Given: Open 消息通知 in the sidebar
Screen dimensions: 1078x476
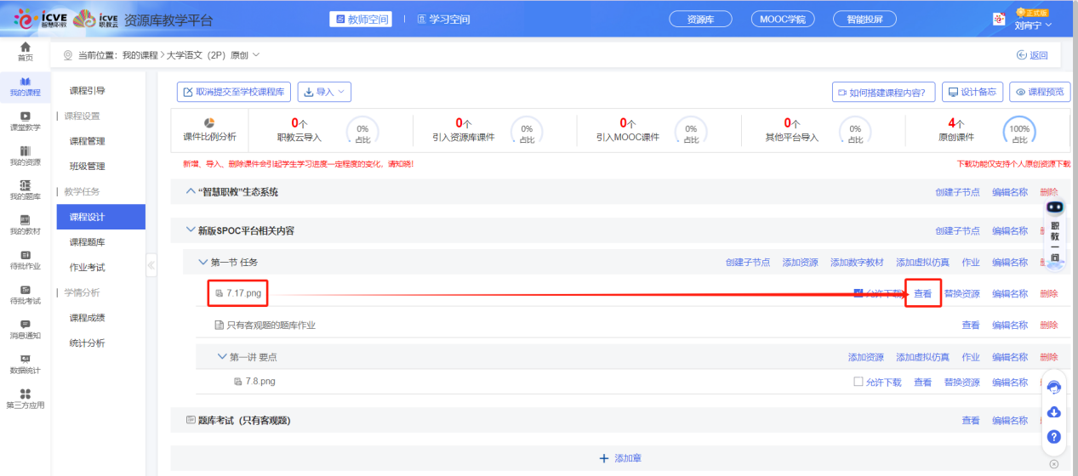Looking at the screenshot, I should (26, 329).
